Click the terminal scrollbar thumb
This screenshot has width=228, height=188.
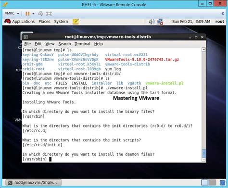coord(203,153)
